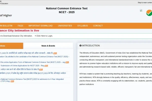Open the FAQS menu item

(20, 26)
